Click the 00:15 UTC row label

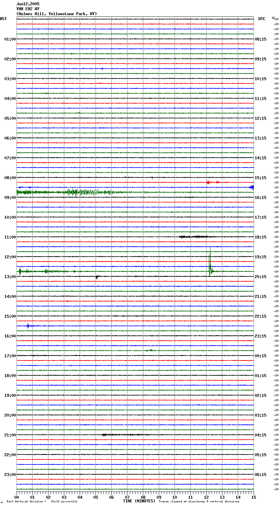[261, 356]
